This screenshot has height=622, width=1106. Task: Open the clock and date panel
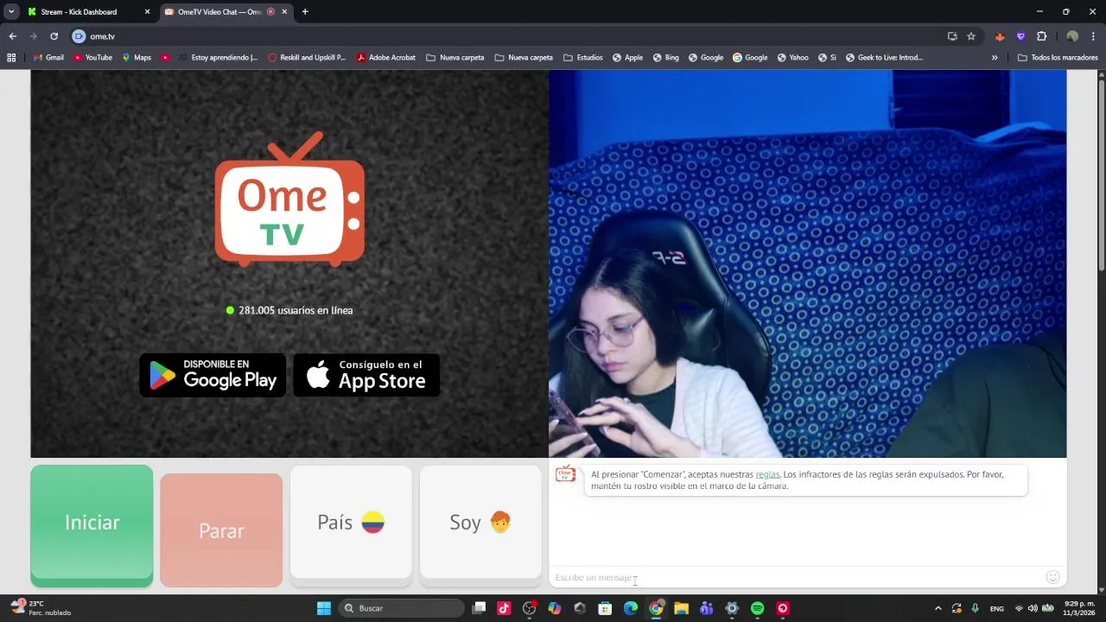tap(1079, 608)
